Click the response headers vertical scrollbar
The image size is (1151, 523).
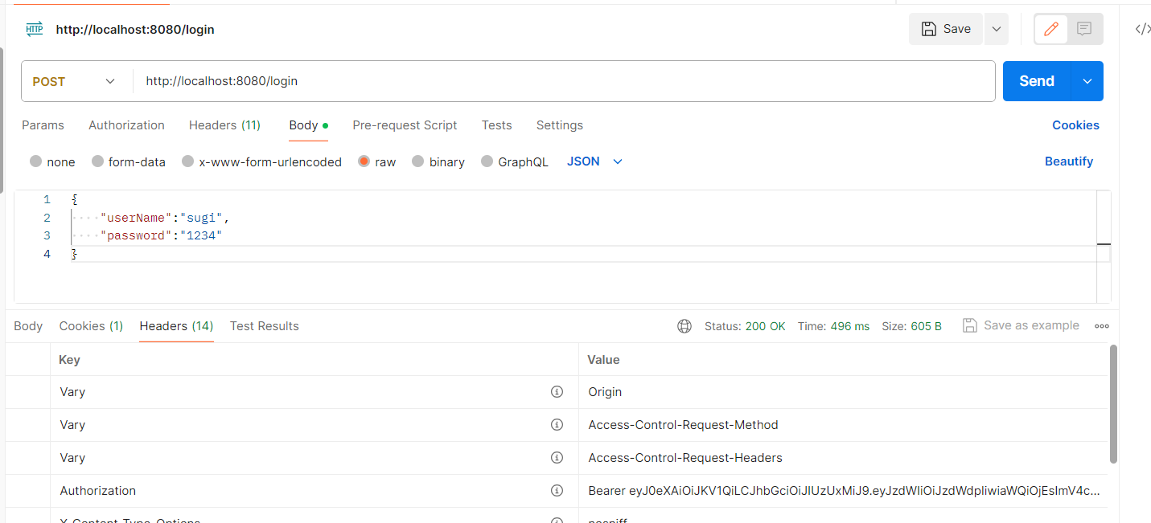tap(1113, 404)
